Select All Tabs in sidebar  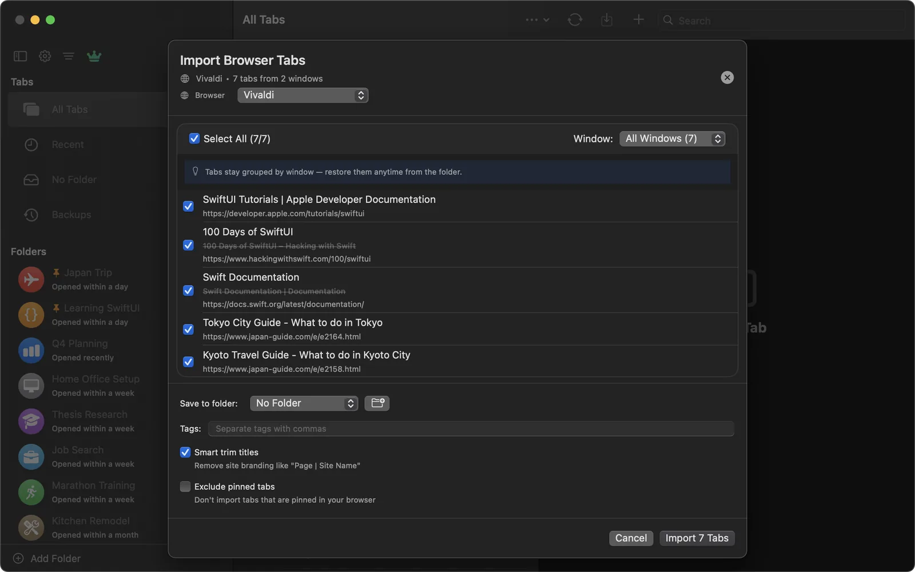[x=88, y=109]
